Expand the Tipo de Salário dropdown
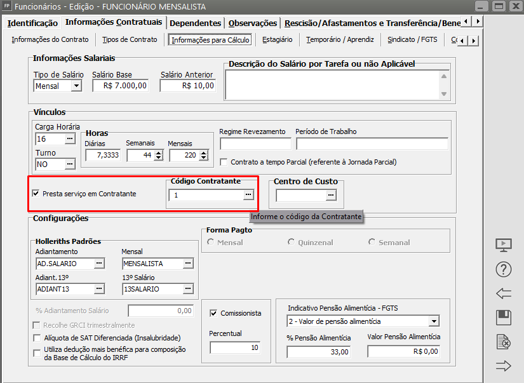The image size is (524, 383). (76, 86)
